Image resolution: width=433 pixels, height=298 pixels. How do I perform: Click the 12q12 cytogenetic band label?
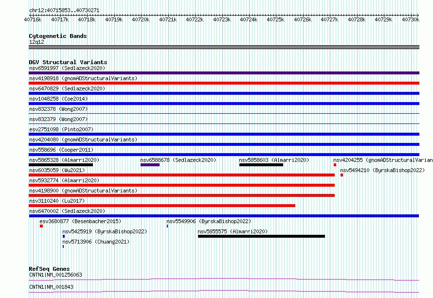(x=36, y=42)
